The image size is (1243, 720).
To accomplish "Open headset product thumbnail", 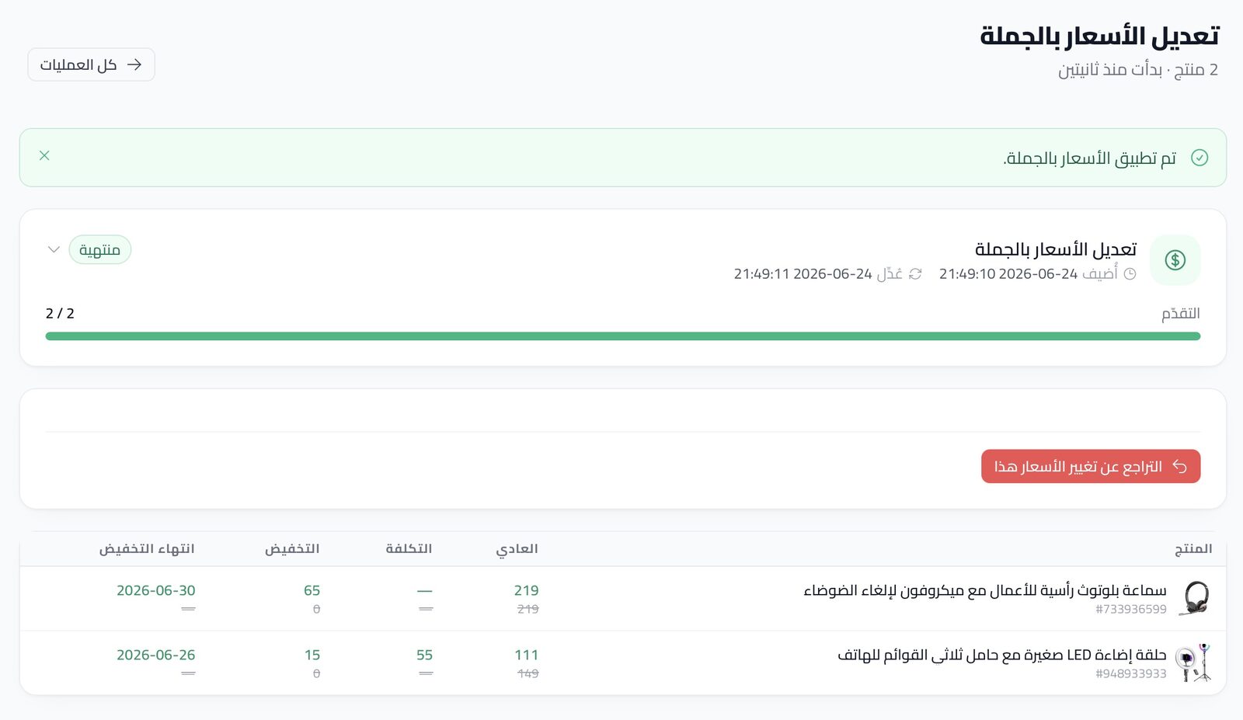I will tap(1193, 598).
